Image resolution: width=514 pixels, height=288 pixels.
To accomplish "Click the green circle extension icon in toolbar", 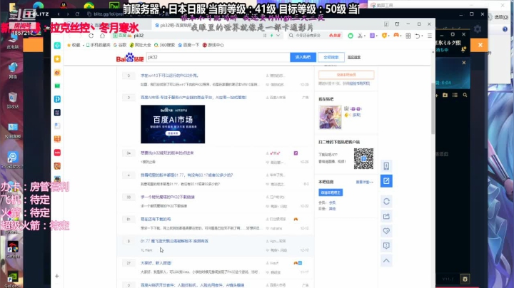I will coord(351,36).
